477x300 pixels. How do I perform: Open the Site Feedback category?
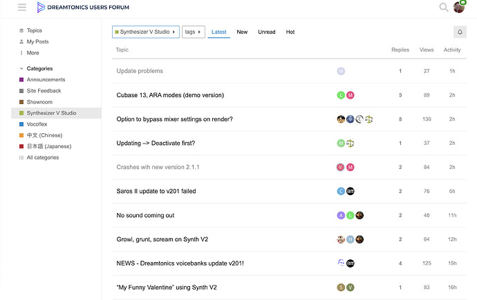click(44, 91)
